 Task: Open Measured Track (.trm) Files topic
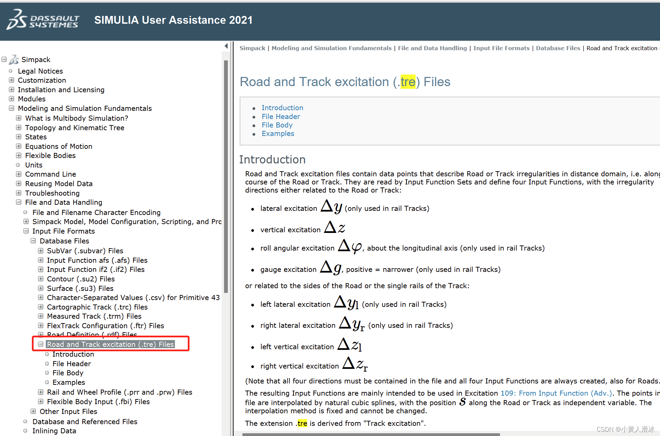pyautogui.click(x=94, y=316)
